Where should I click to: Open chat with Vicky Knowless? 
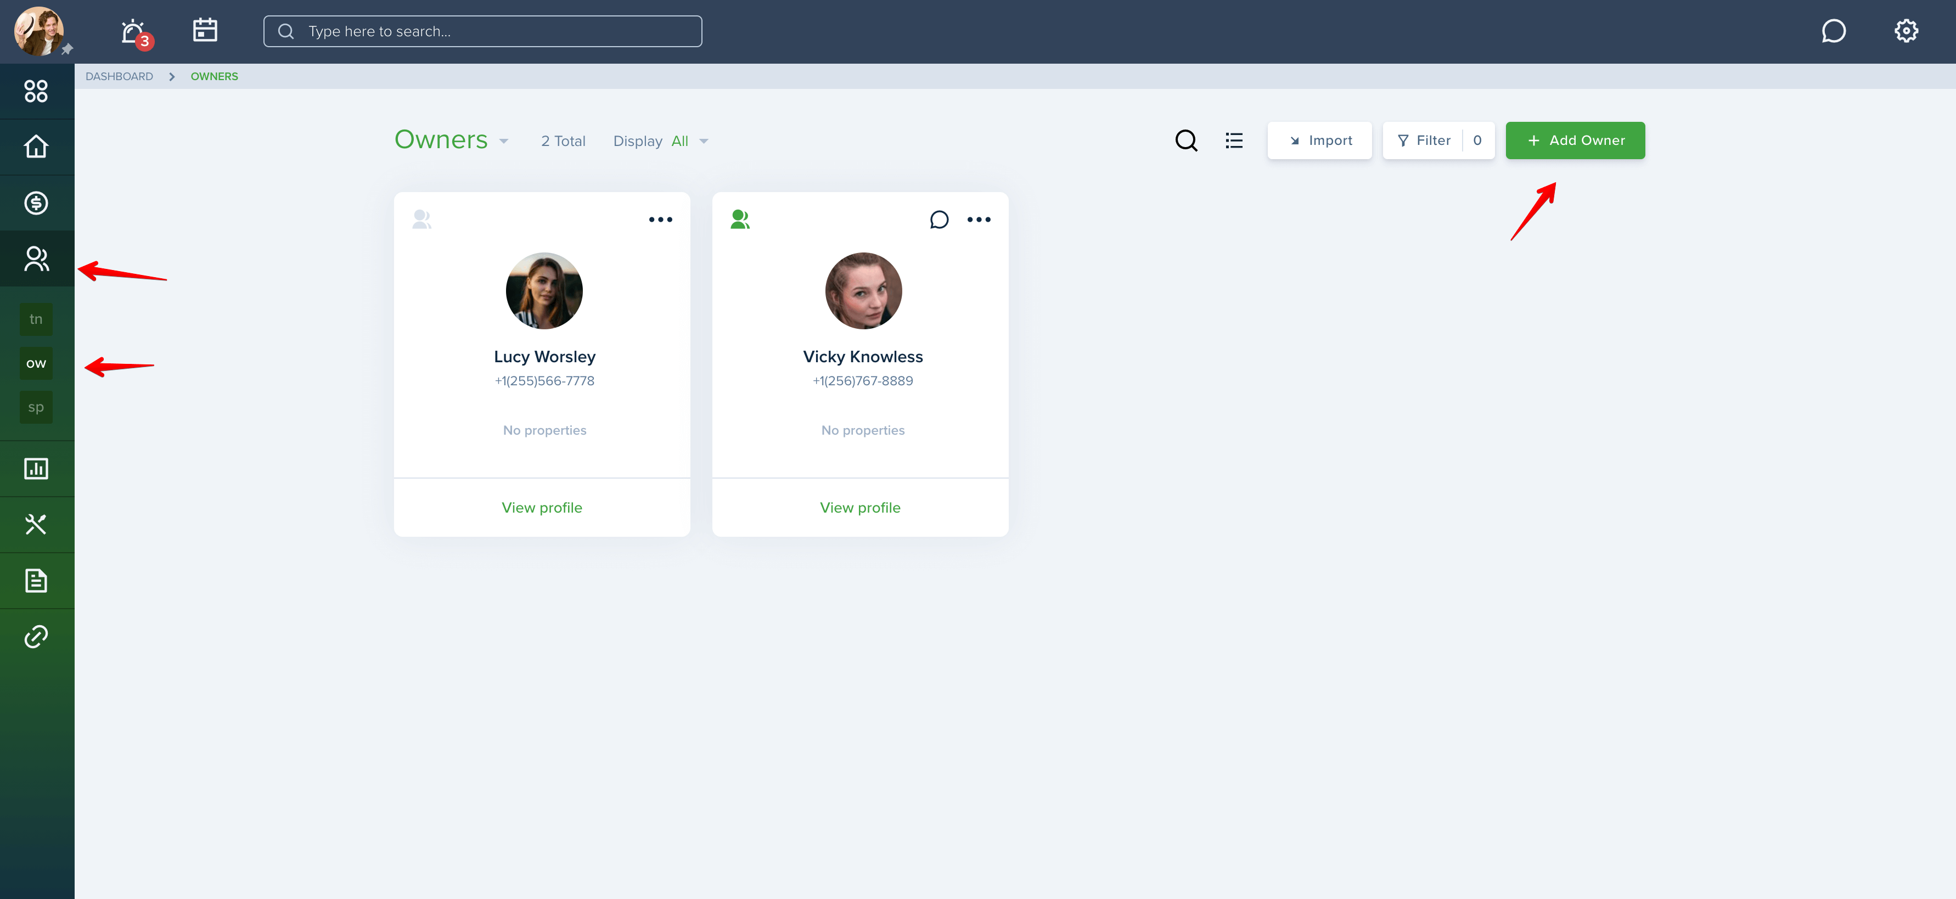tap(939, 220)
